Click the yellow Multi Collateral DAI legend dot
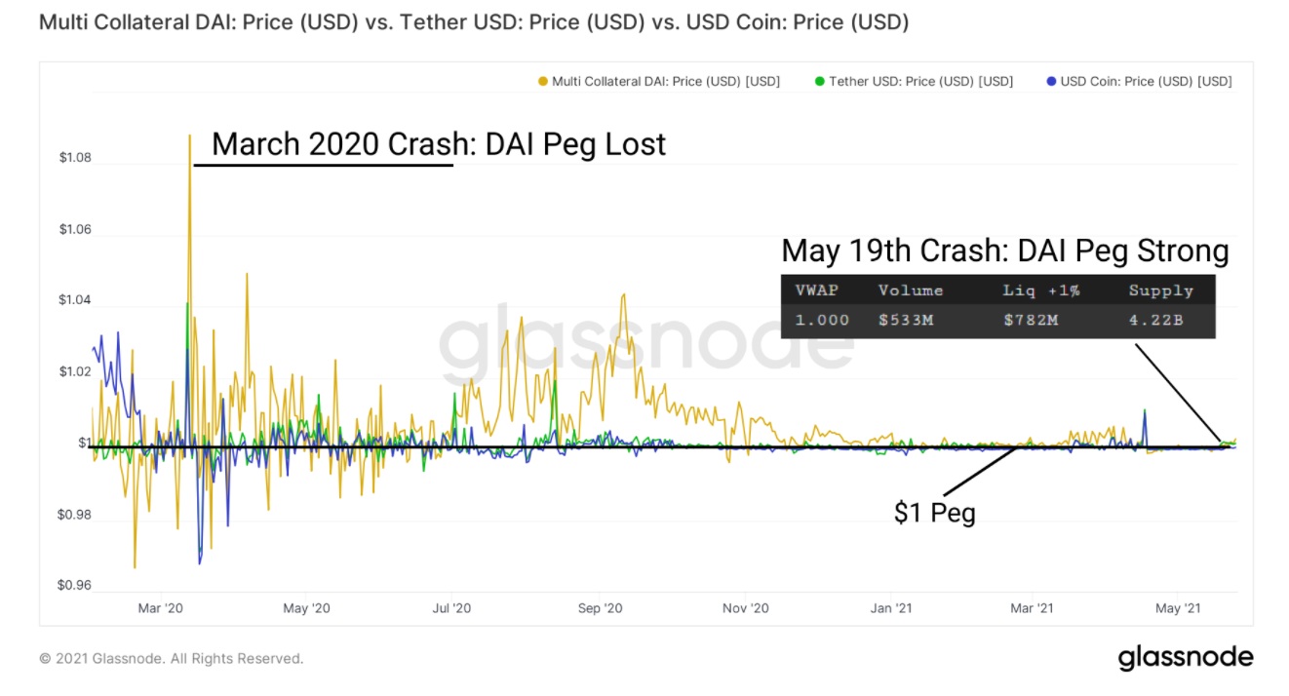Image resolution: width=1289 pixels, height=696 pixels. (543, 82)
